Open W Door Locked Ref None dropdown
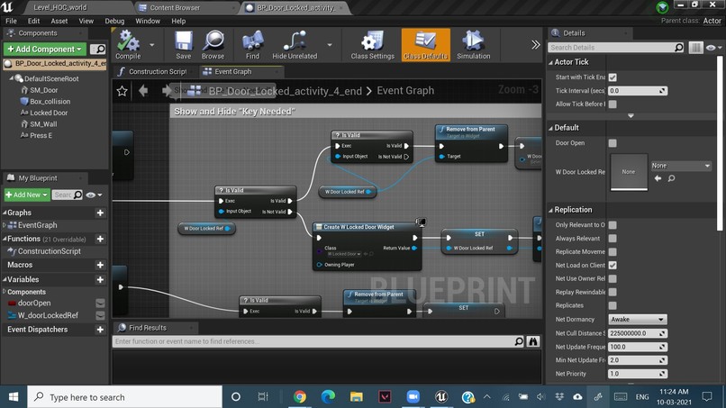 click(681, 166)
